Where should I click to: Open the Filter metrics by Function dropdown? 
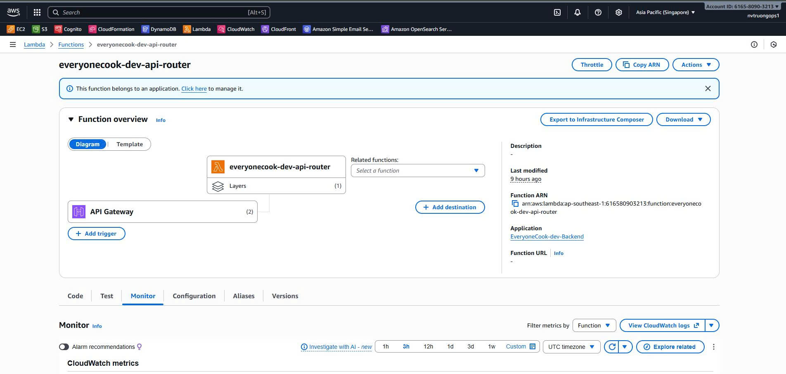594,325
